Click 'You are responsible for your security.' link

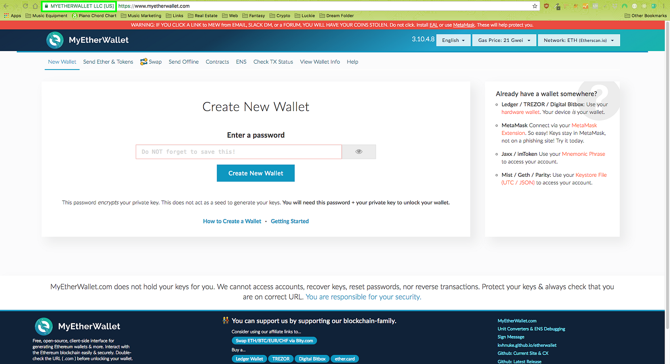pyautogui.click(x=363, y=297)
